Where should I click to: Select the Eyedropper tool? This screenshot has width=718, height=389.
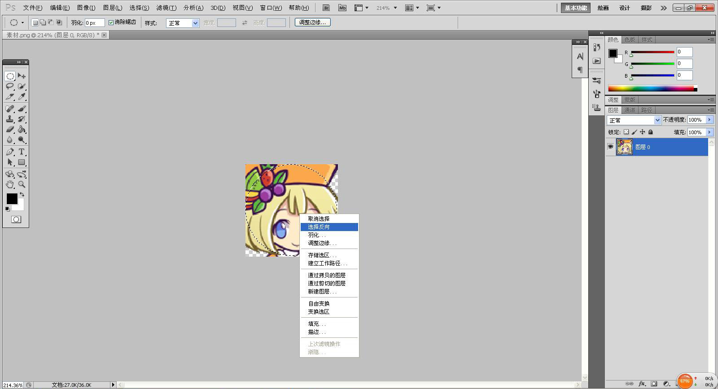click(x=22, y=96)
